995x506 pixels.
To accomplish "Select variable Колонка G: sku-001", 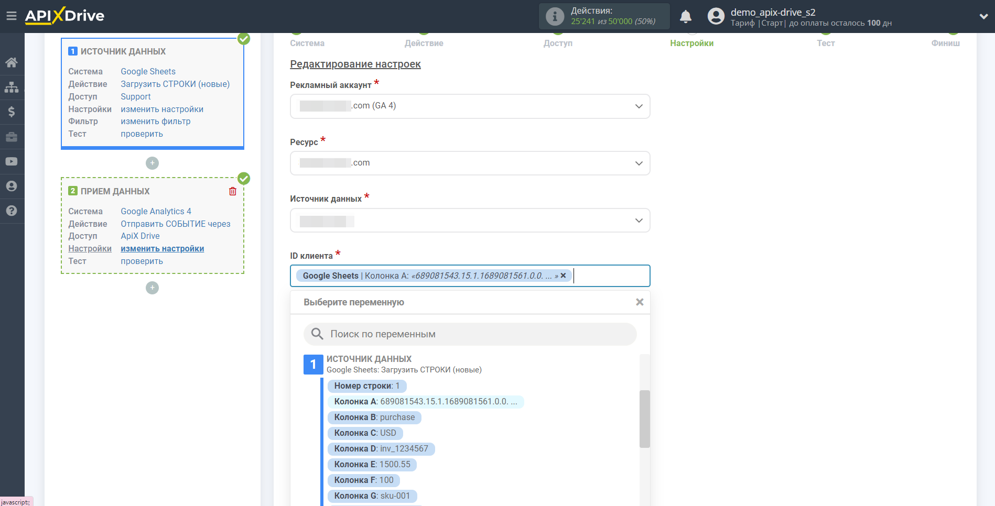I will (372, 496).
